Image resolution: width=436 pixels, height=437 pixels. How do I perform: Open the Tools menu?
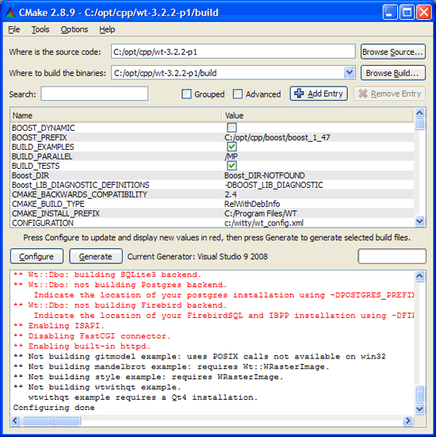tap(40, 29)
